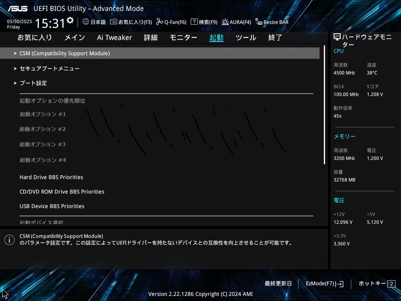Viewport: 401px width, 301px height.
Task: Click the ハードウェアモニター panel title
Action: 367,41
